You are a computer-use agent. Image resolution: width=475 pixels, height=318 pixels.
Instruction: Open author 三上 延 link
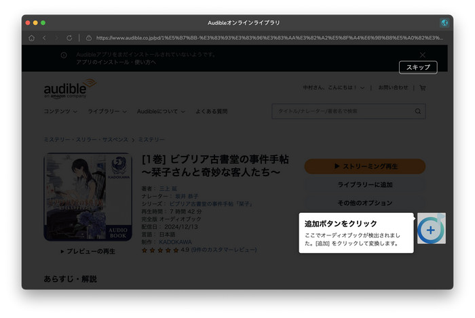coord(168,188)
